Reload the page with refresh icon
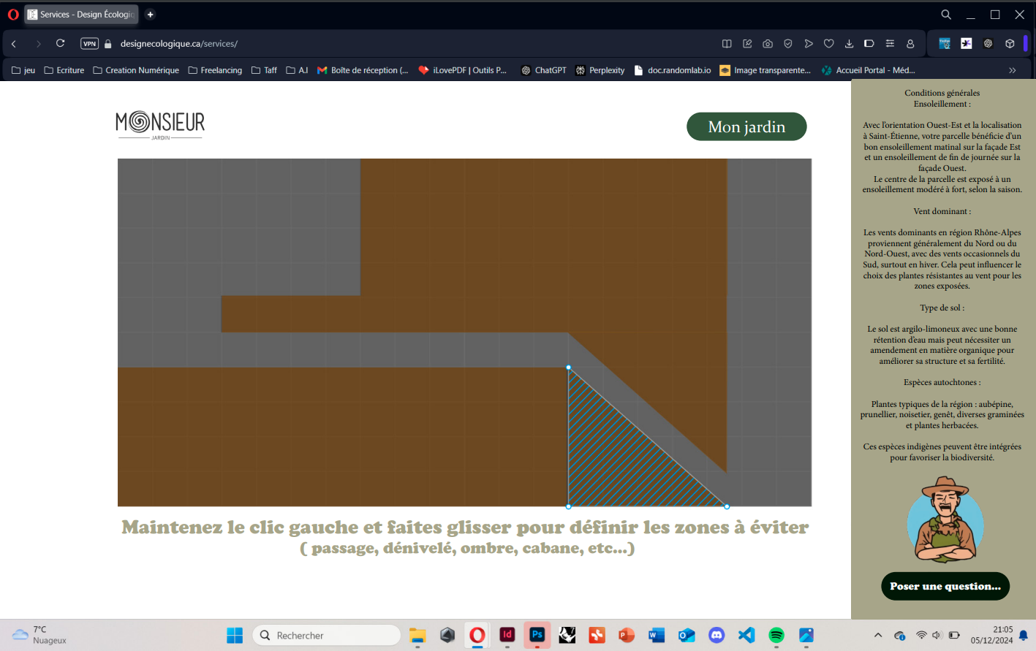 61,44
